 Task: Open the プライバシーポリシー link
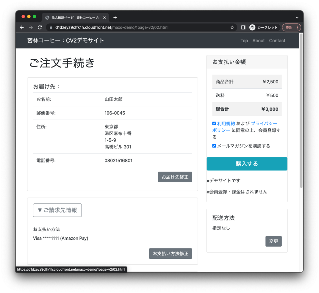tap(264, 123)
